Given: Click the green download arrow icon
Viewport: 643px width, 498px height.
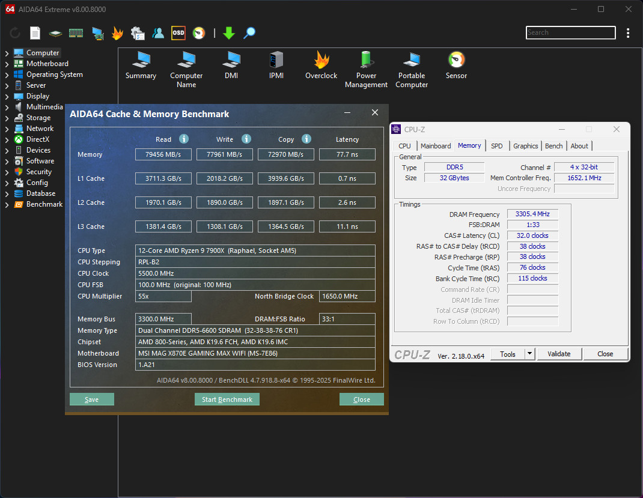Looking at the screenshot, I should [x=228, y=33].
